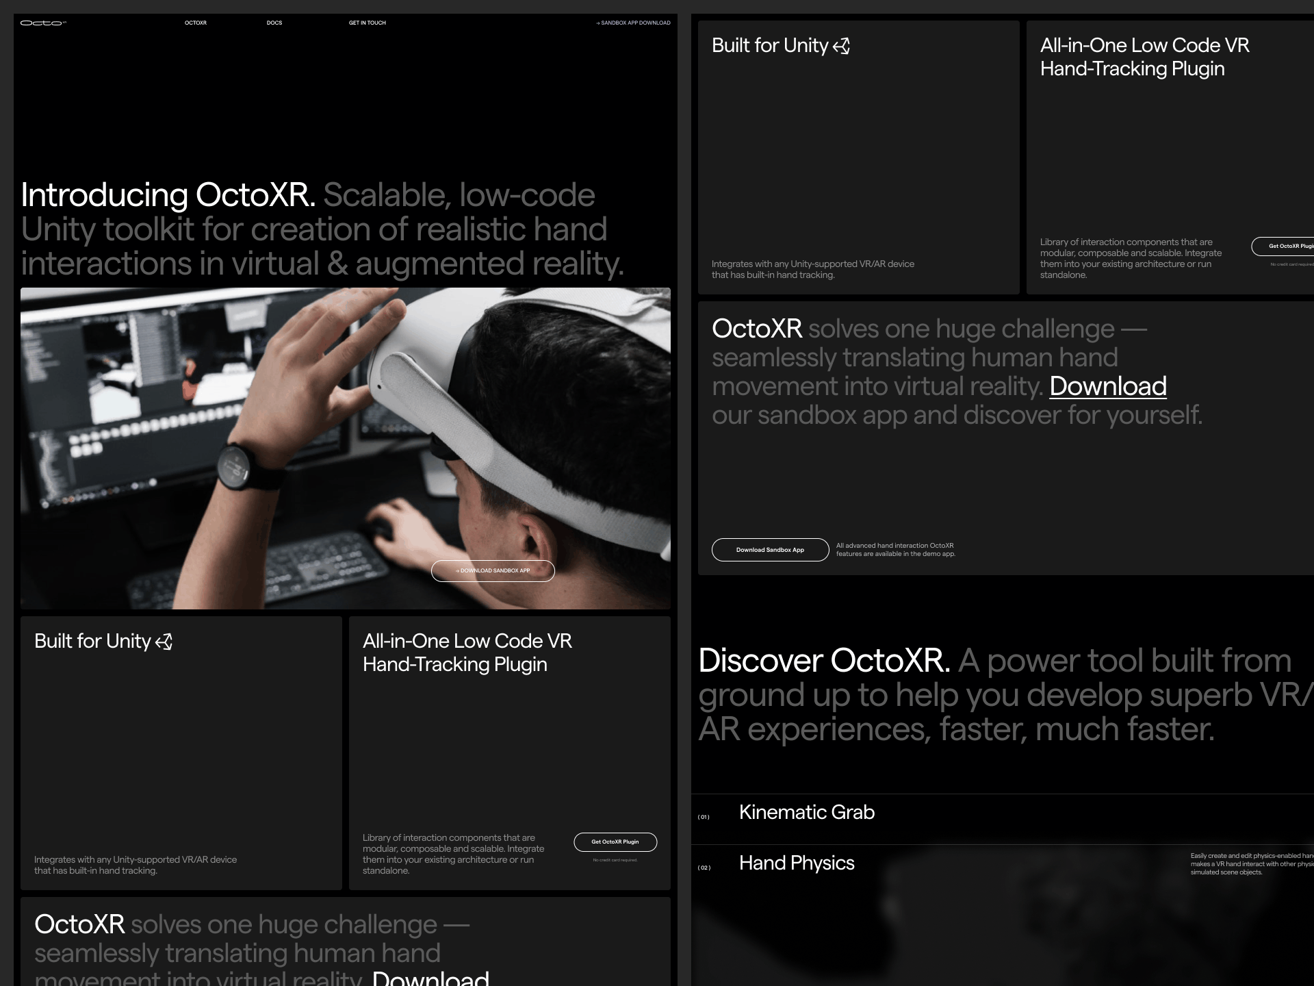Image resolution: width=1314 pixels, height=986 pixels.
Task: Click the 'SANDBOX APP DOWNLOAD' link top right
Action: (x=634, y=23)
